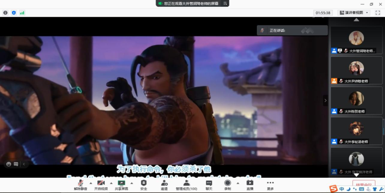Check the green network signal icon
This screenshot has width=385, height=193.
[22, 13]
